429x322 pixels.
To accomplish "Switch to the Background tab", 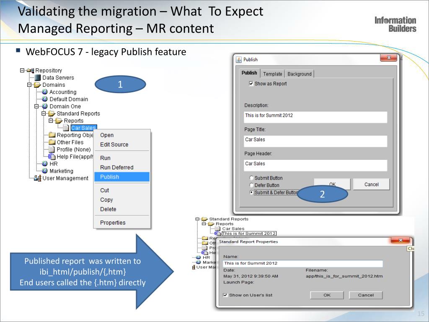I will coord(299,74).
